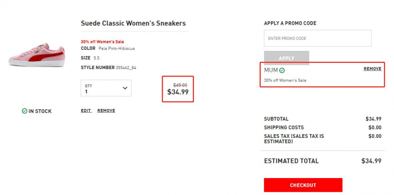Screen dimensions: 394x195
Task: Click the green In Stock checkmark icon
Action: pos(24,111)
